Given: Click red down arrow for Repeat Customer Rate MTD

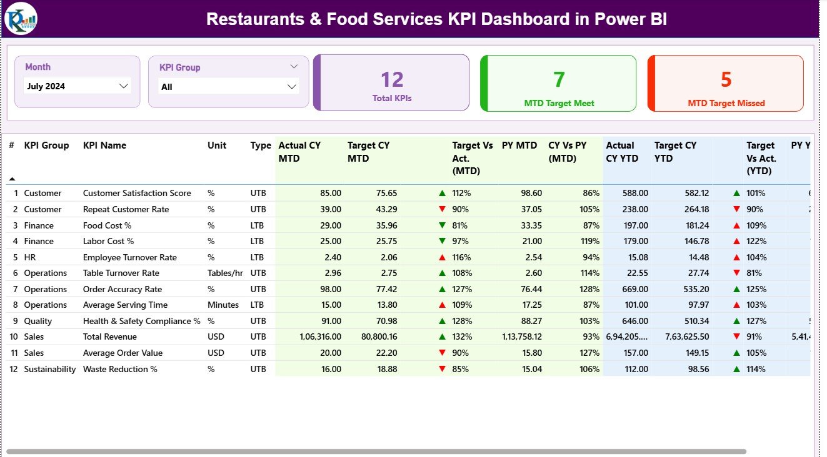Looking at the screenshot, I should (x=443, y=209).
